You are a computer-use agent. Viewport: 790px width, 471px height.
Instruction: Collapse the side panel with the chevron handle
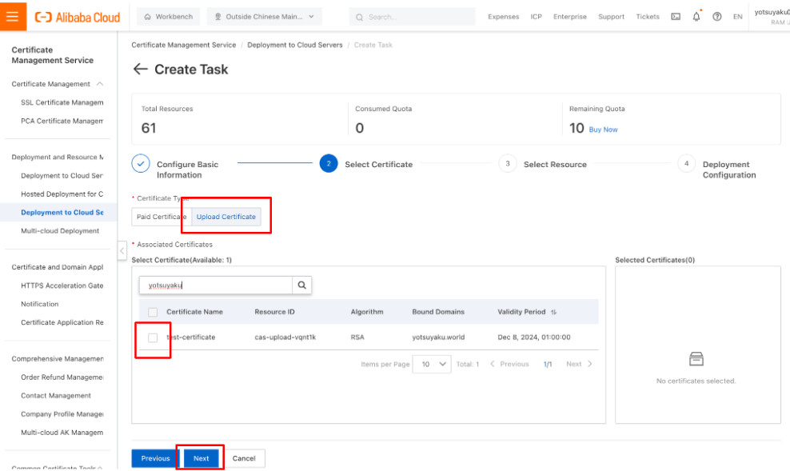(x=122, y=250)
